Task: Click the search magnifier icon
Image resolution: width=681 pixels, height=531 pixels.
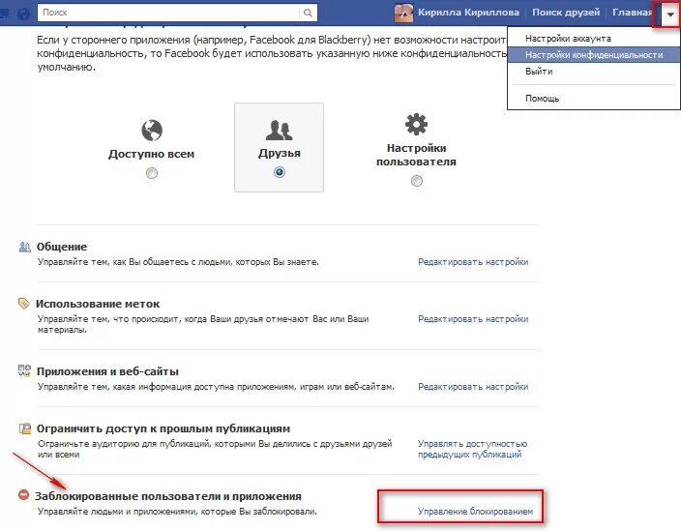Action: (x=308, y=13)
